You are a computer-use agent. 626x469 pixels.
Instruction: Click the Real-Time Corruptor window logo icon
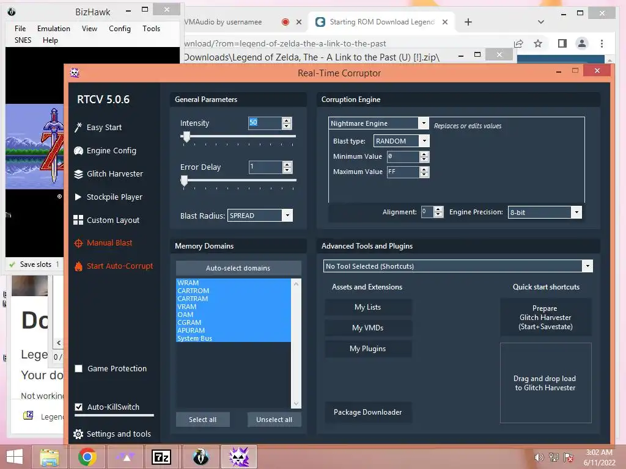75,73
